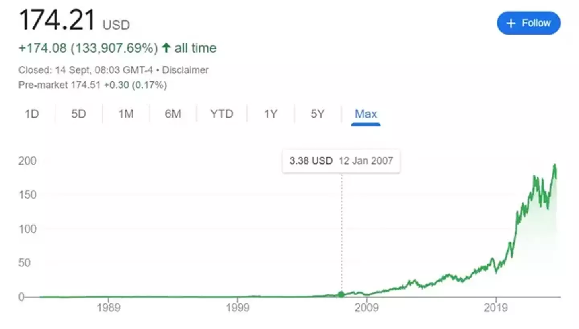Click the 174.21 price value

pyautogui.click(x=57, y=21)
